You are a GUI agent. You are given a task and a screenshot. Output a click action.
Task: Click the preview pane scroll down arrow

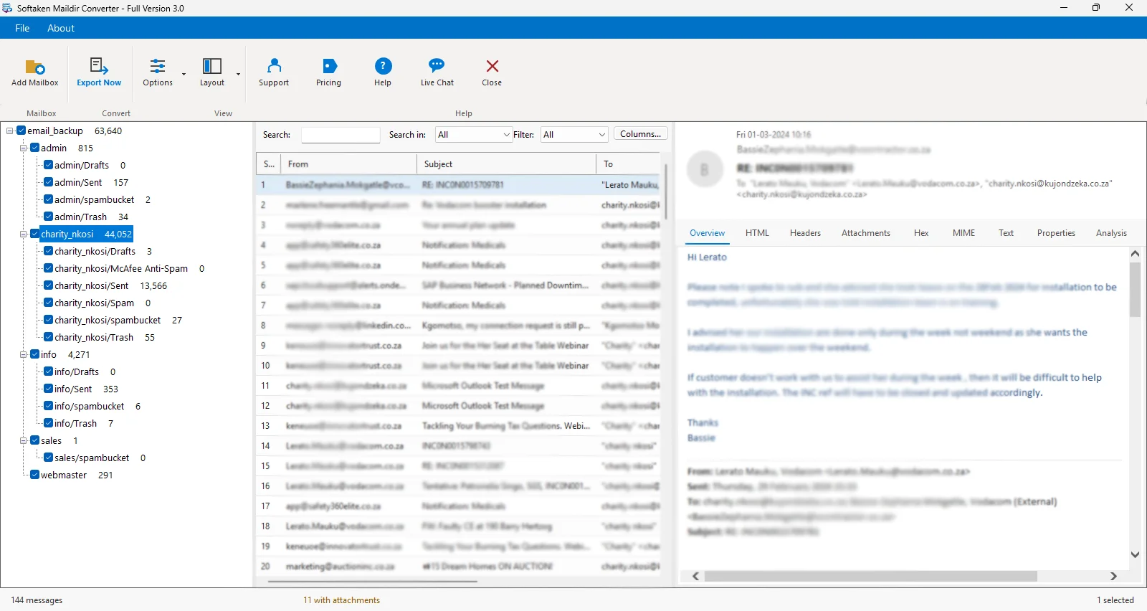click(x=1135, y=554)
